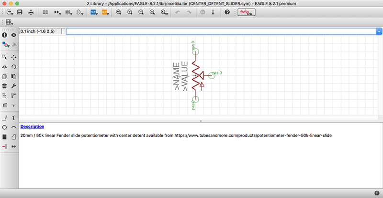
Task: Select the Split line tool
Action: (4, 105)
